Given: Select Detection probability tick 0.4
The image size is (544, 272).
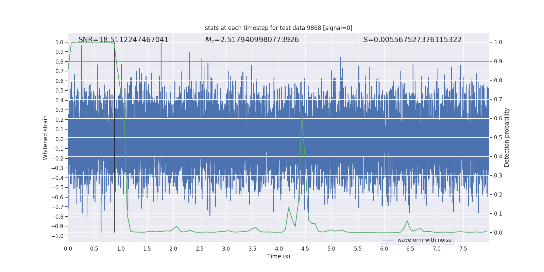Looking at the screenshot, I should [498, 157].
